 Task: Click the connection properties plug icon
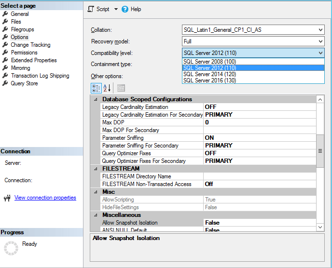pos(7,198)
